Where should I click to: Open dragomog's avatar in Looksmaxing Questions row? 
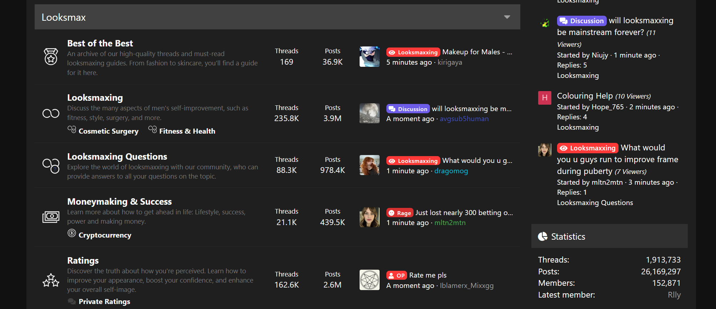[x=369, y=165]
